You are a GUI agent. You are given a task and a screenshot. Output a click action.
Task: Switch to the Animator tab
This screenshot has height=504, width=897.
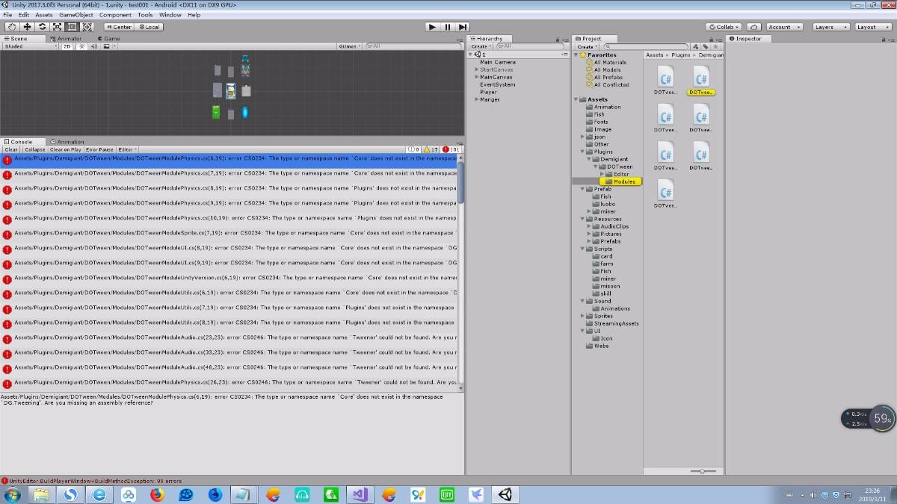67,39
